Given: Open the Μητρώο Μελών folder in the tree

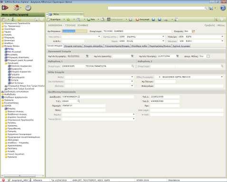Looking at the screenshot, I should tap(11, 46).
